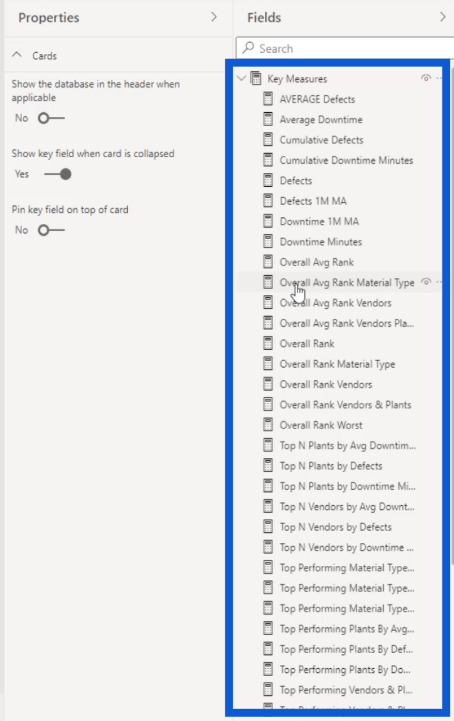Viewport: 454px width, 721px height.
Task: Click the calculator icon next to Downtime Minutes
Action: pyautogui.click(x=268, y=242)
